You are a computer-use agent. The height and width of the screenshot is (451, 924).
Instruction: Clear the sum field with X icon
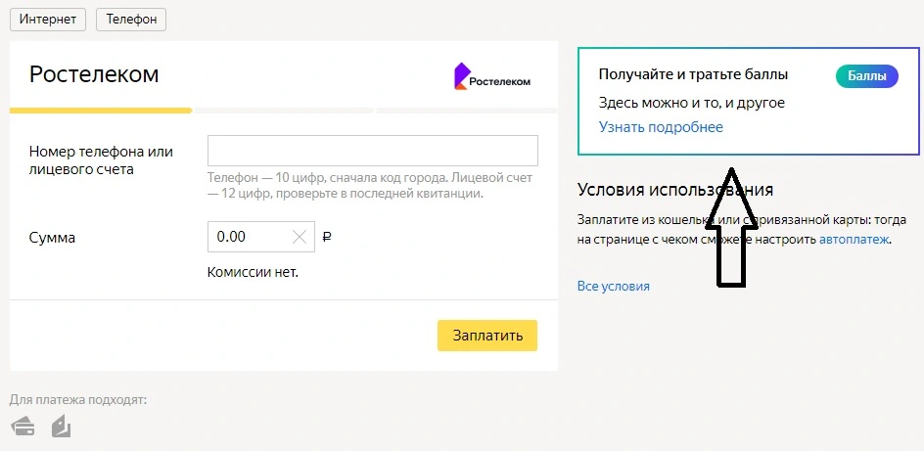coord(300,238)
